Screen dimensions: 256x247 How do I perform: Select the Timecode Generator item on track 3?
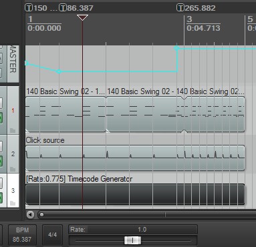pyautogui.click(x=135, y=194)
